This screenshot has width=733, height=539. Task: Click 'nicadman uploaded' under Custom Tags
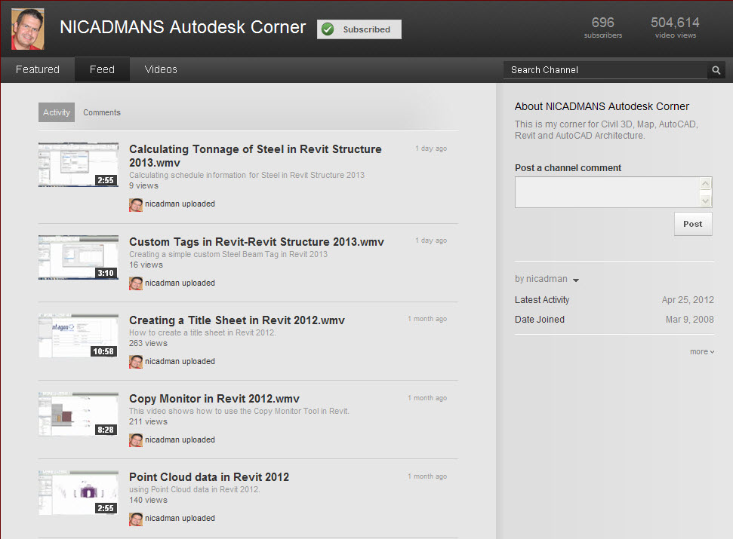coord(180,283)
